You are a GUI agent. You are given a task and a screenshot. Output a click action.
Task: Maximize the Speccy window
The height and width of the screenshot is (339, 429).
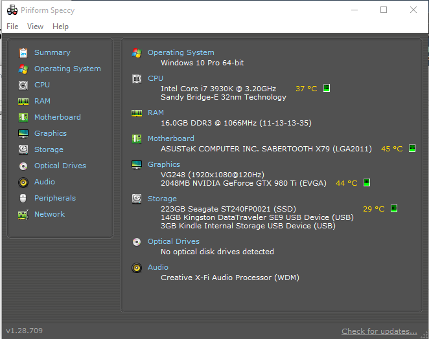(x=384, y=10)
